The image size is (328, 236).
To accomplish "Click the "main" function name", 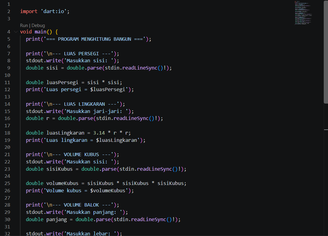I will [40, 32].
